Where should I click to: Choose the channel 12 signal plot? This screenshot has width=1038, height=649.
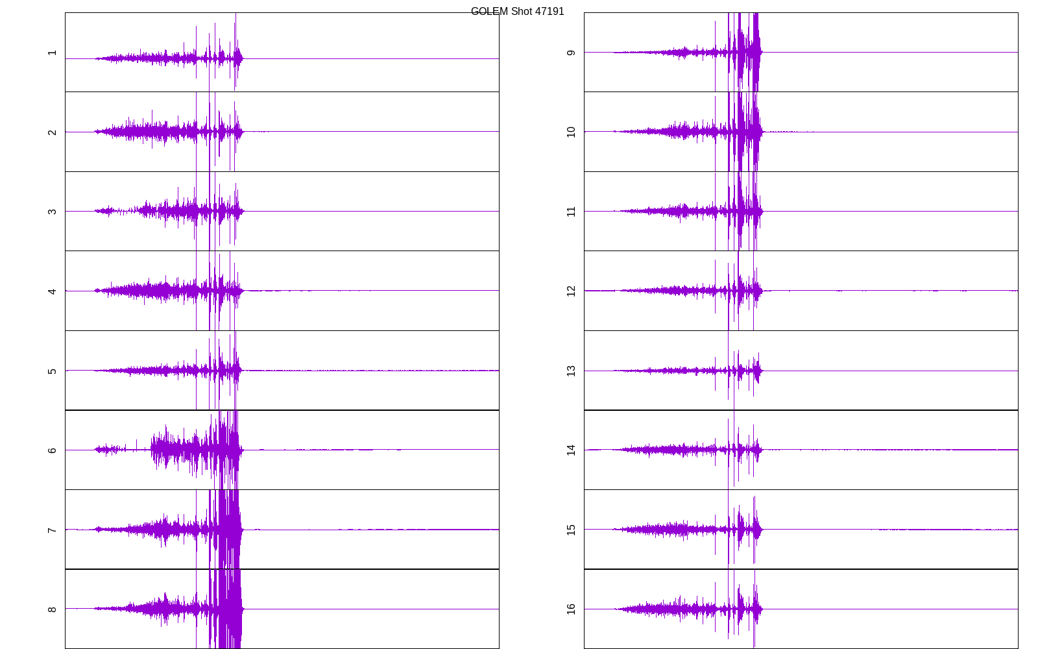pos(801,291)
